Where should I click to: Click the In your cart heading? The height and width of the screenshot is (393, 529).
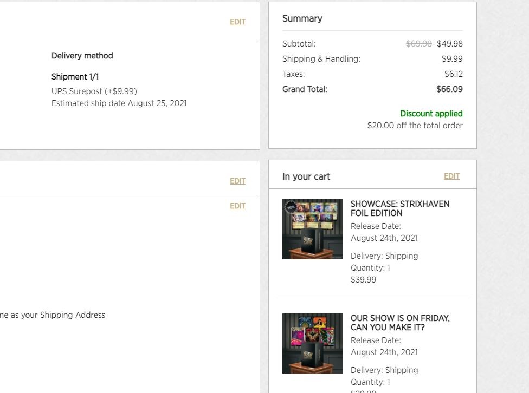pos(306,176)
